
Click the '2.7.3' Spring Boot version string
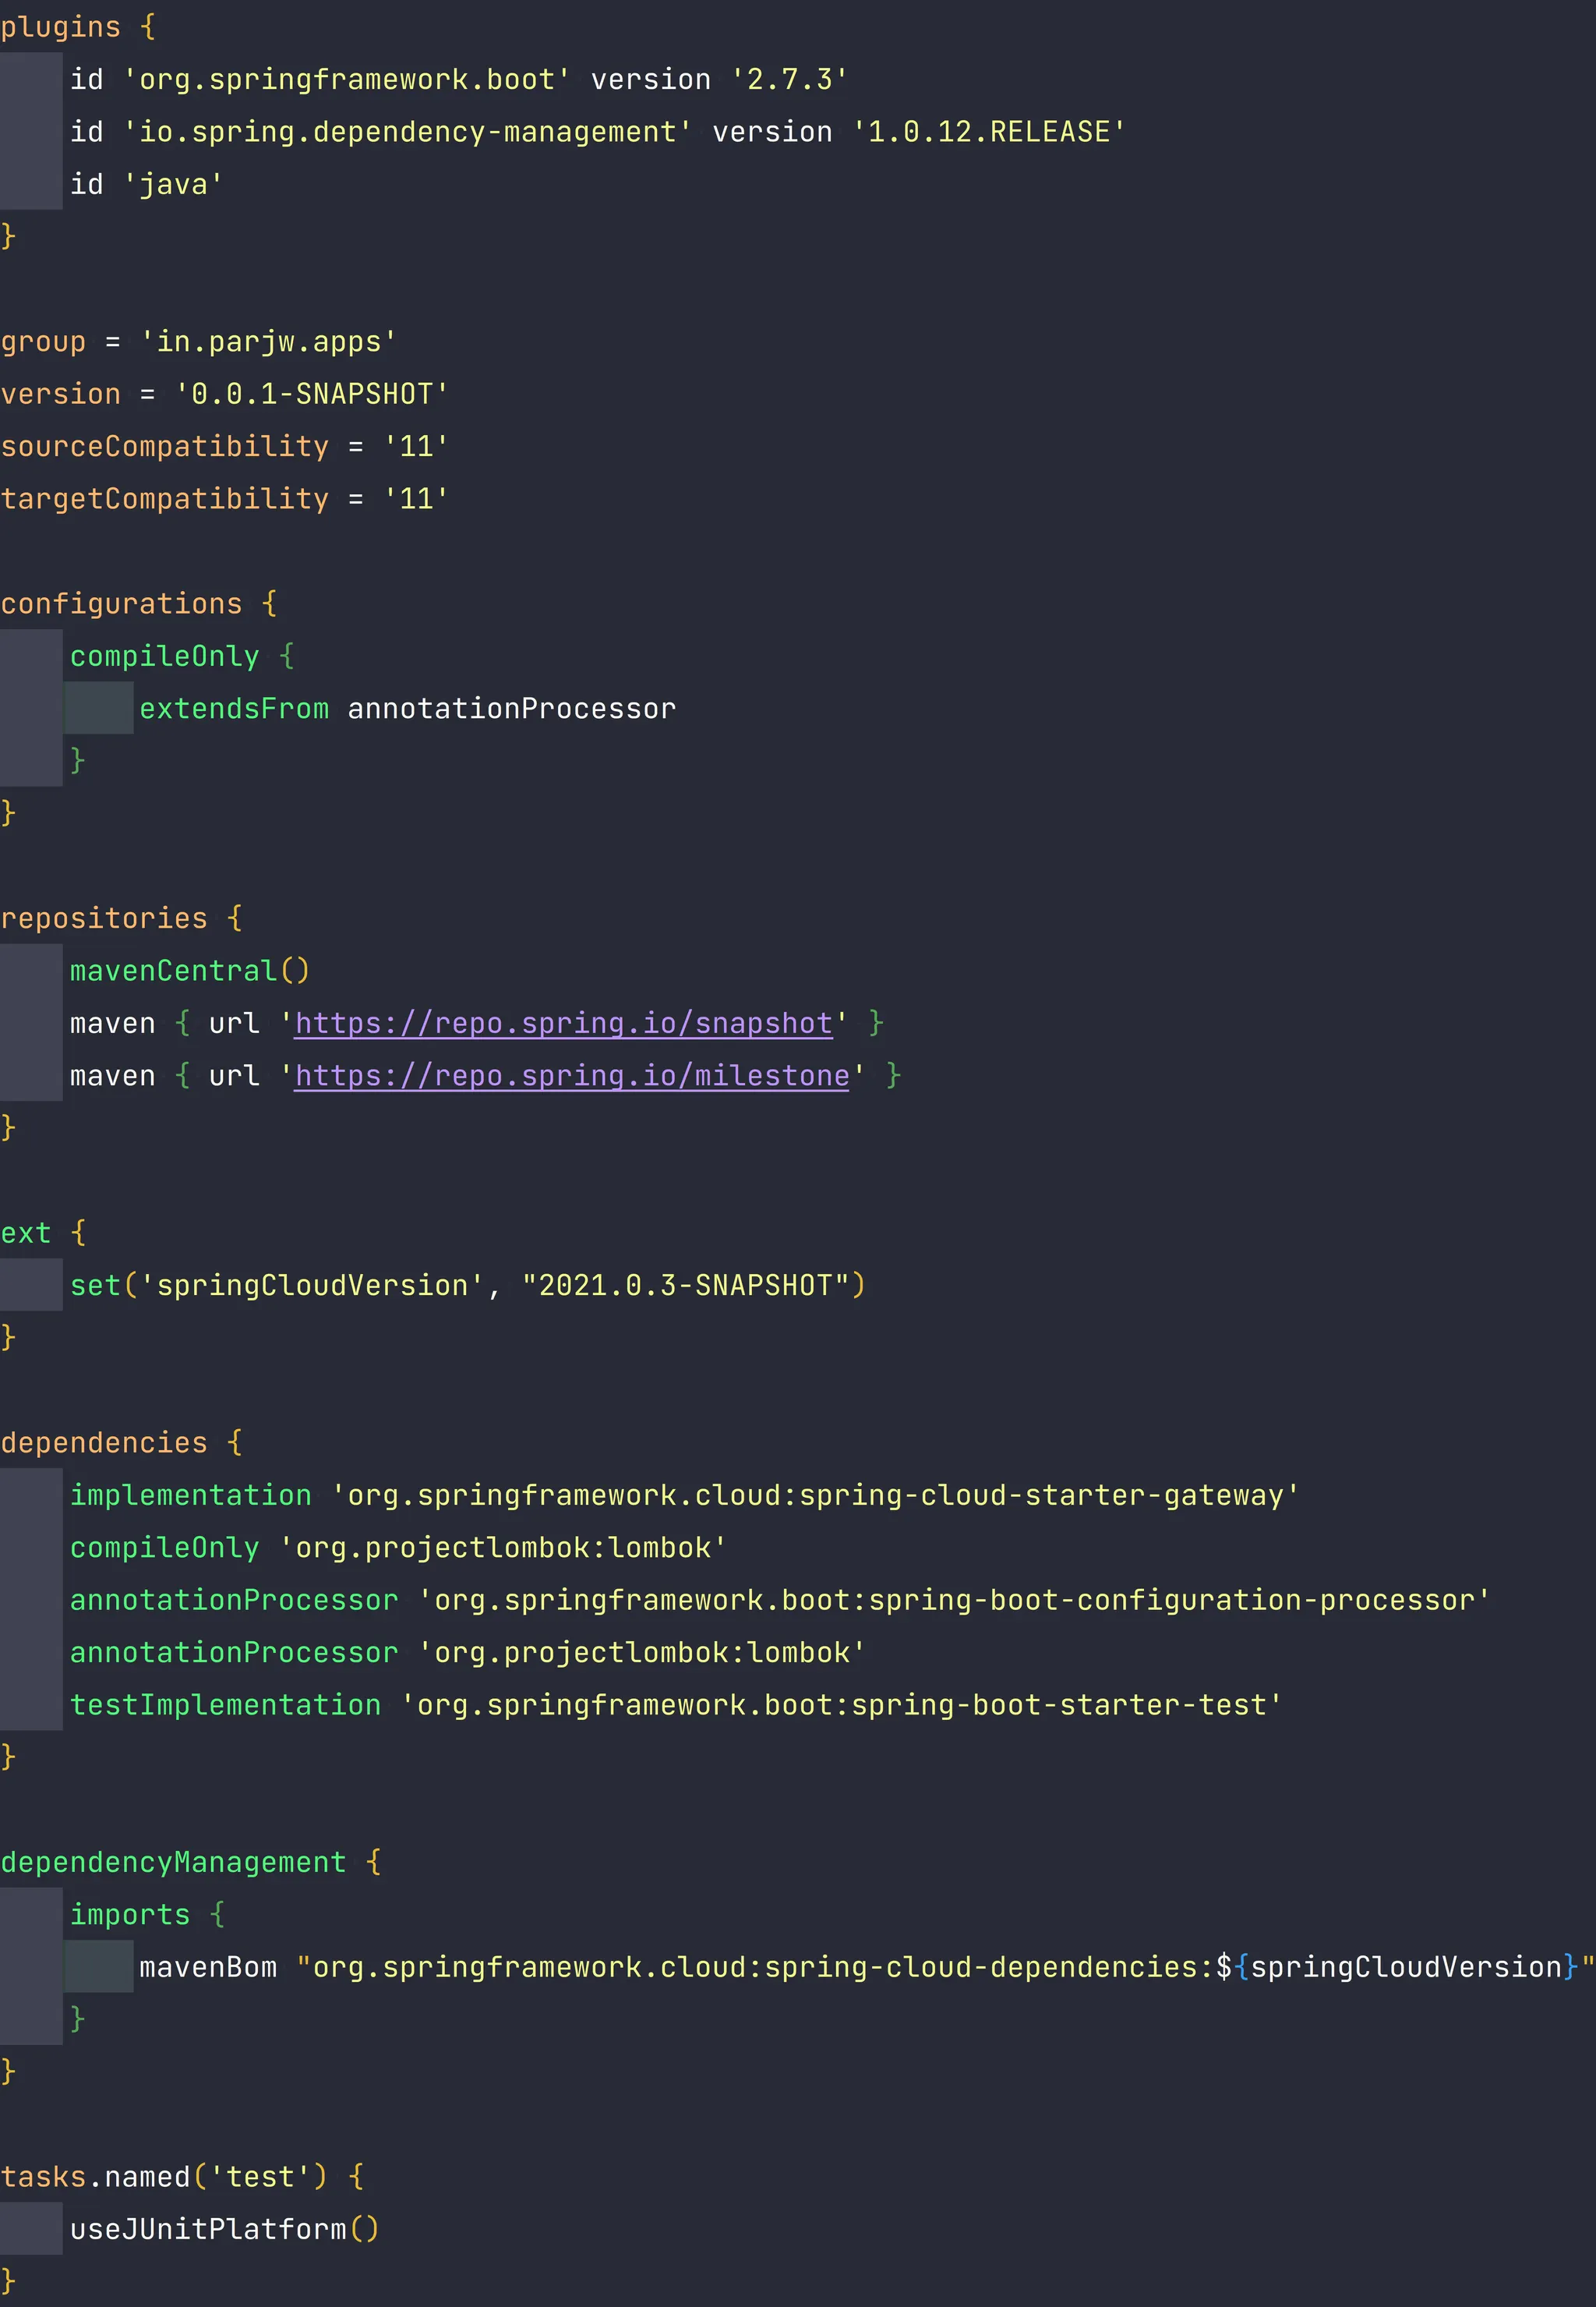[x=789, y=79]
